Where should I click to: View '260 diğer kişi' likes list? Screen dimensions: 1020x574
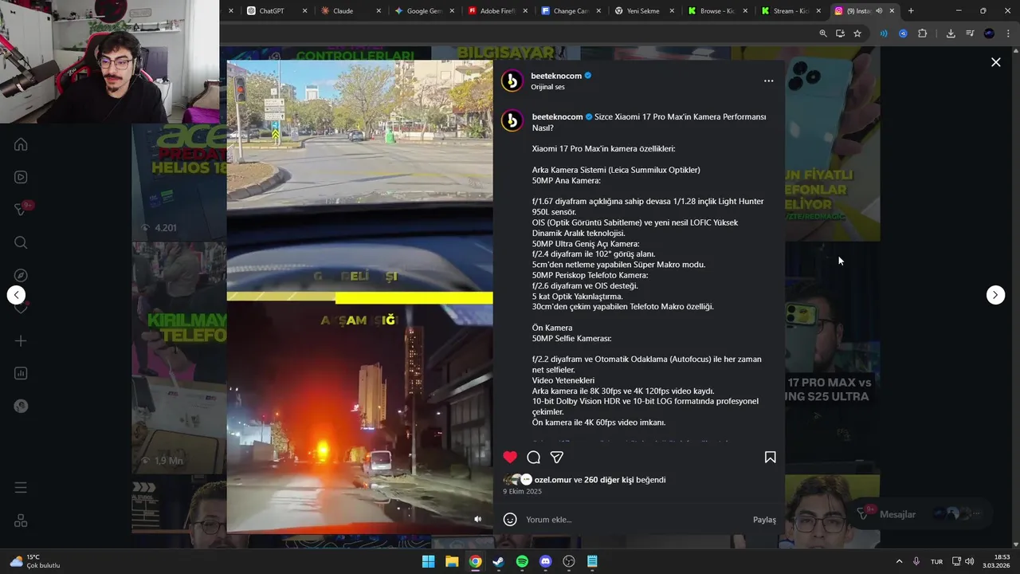[608, 480]
